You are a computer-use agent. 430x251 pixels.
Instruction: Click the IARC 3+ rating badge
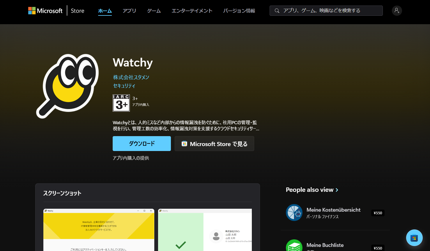(121, 103)
